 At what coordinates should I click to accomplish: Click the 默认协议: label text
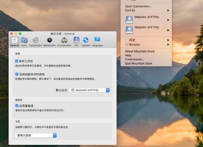click(x=62, y=90)
